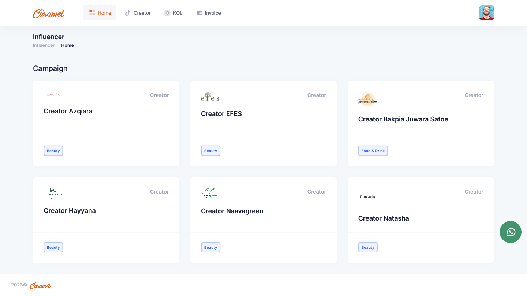Image resolution: width=527 pixels, height=296 pixels.
Task: Click the Bakpia Juwara Satoe logo
Action: (367, 100)
